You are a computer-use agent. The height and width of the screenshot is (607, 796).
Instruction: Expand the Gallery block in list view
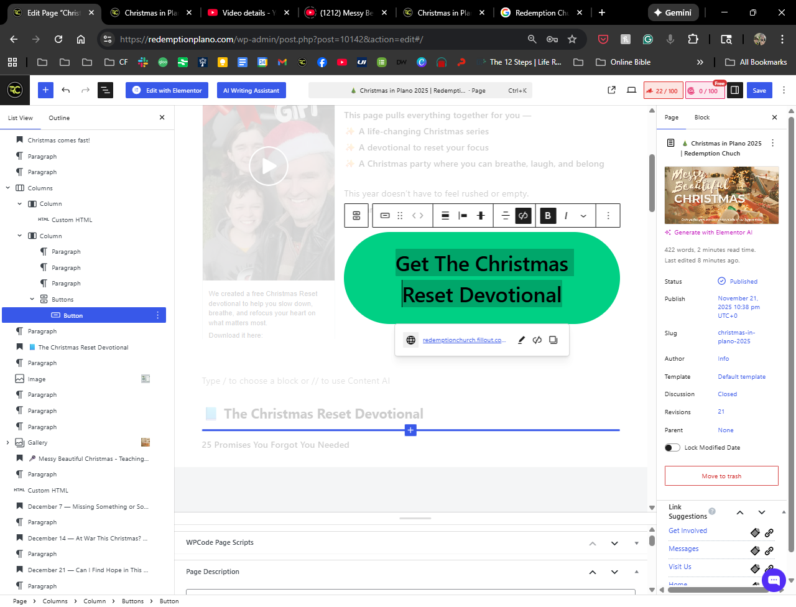[x=8, y=443]
